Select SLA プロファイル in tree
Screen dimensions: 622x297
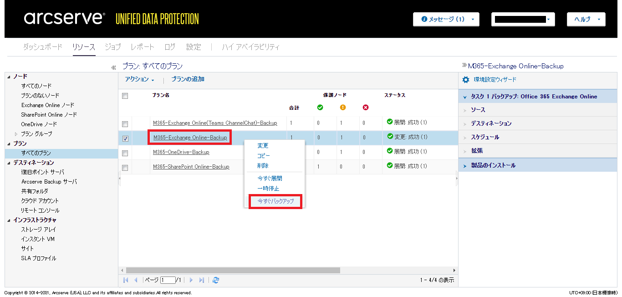[x=39, y=258]
